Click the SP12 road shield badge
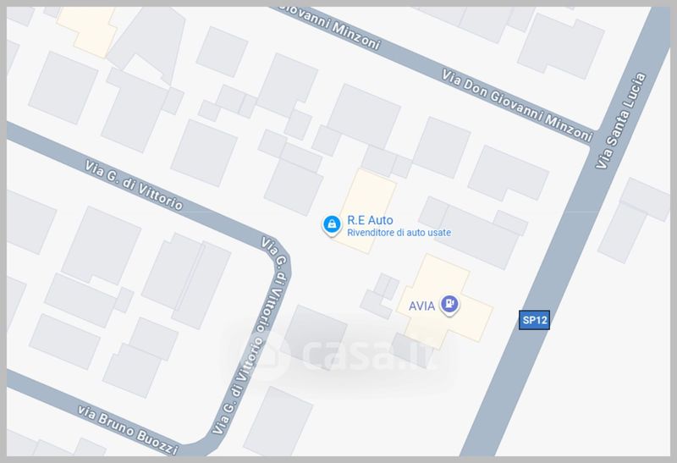 [534, 320]
